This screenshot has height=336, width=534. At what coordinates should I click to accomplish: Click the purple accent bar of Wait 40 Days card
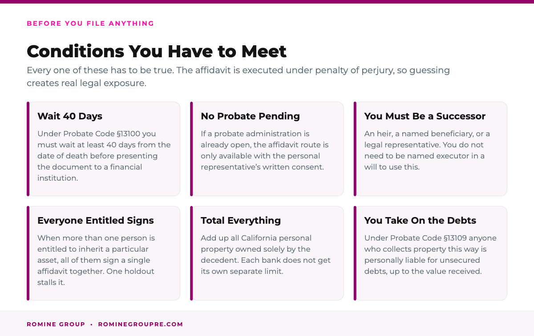pos(28,149)
